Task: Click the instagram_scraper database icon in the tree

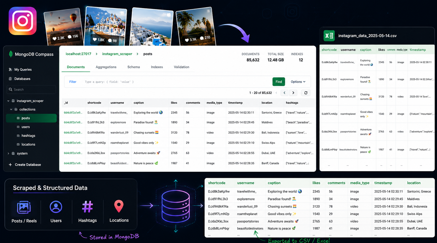Action: (x=13, y=101)
